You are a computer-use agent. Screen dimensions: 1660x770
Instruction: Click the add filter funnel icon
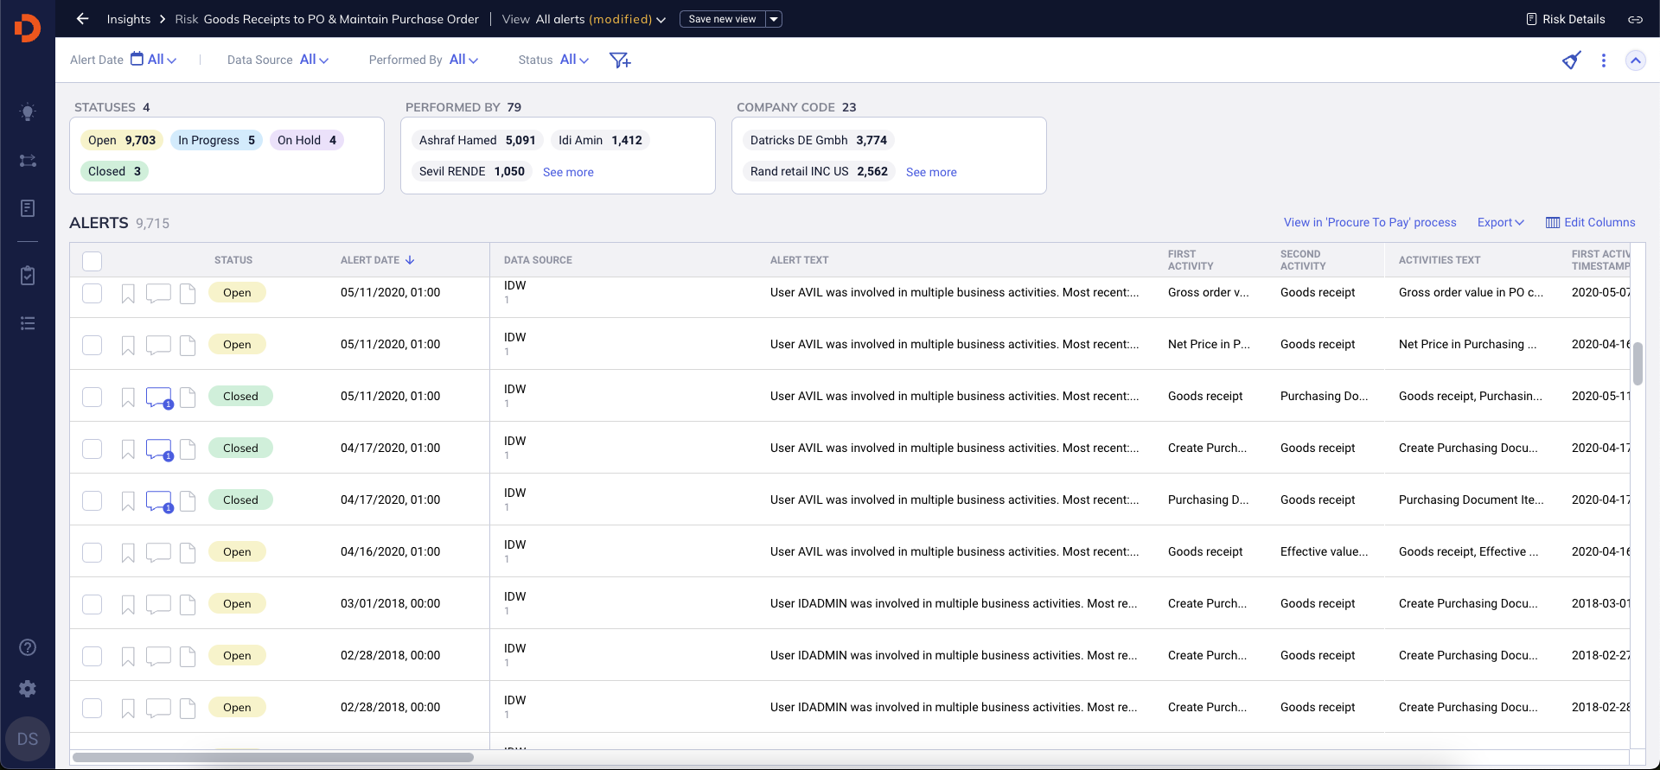click(x=620, y=60)
